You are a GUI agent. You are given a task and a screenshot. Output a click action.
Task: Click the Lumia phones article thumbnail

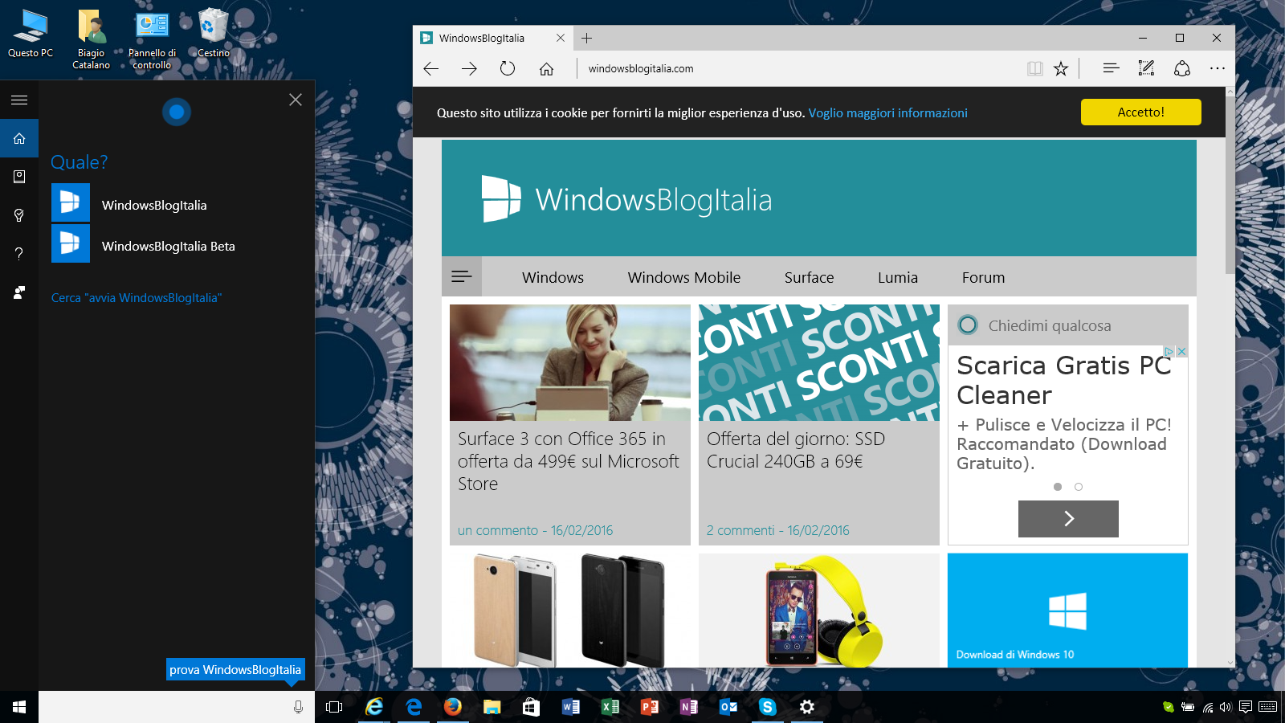click(x=570, y=611)
